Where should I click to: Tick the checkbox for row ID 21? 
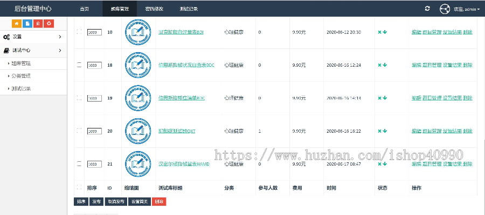pyautogui.click(x=79, y=164)
